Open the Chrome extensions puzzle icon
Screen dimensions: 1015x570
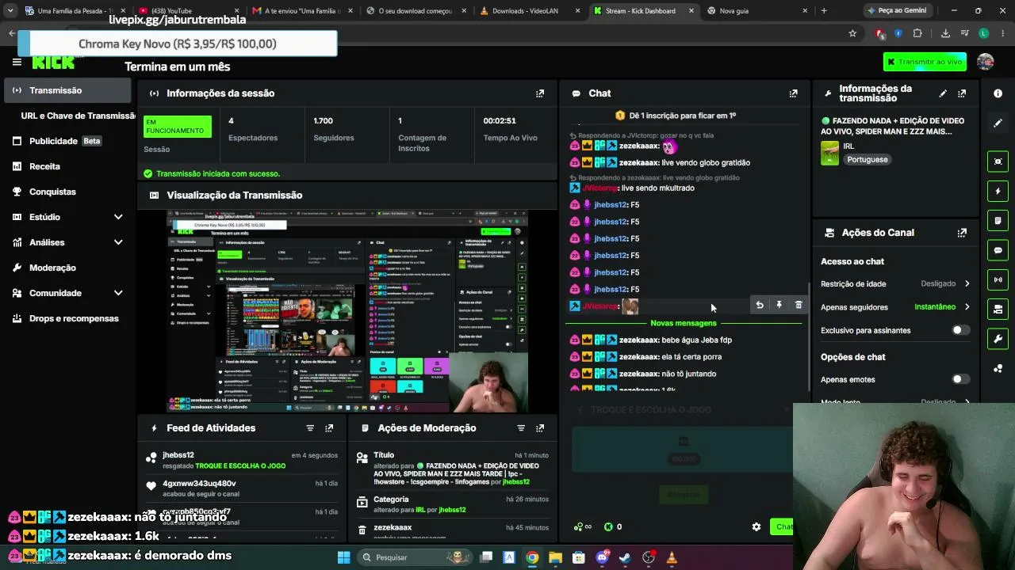coord(917,33)
